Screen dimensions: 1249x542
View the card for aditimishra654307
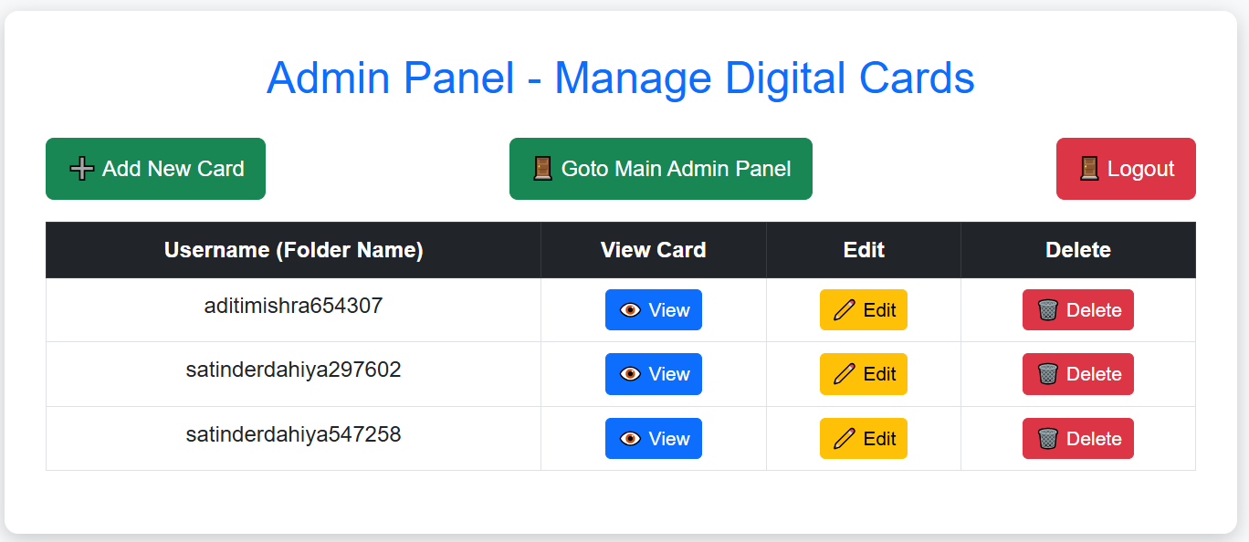653,309
